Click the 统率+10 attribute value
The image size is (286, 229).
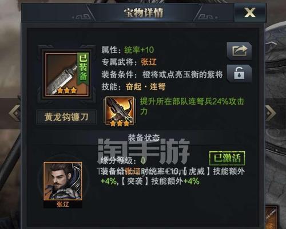139,50
